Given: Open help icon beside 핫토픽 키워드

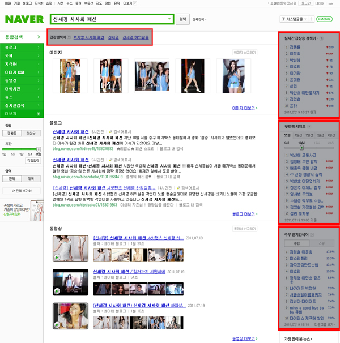Looking at the screenshot, I should (309, 127).
